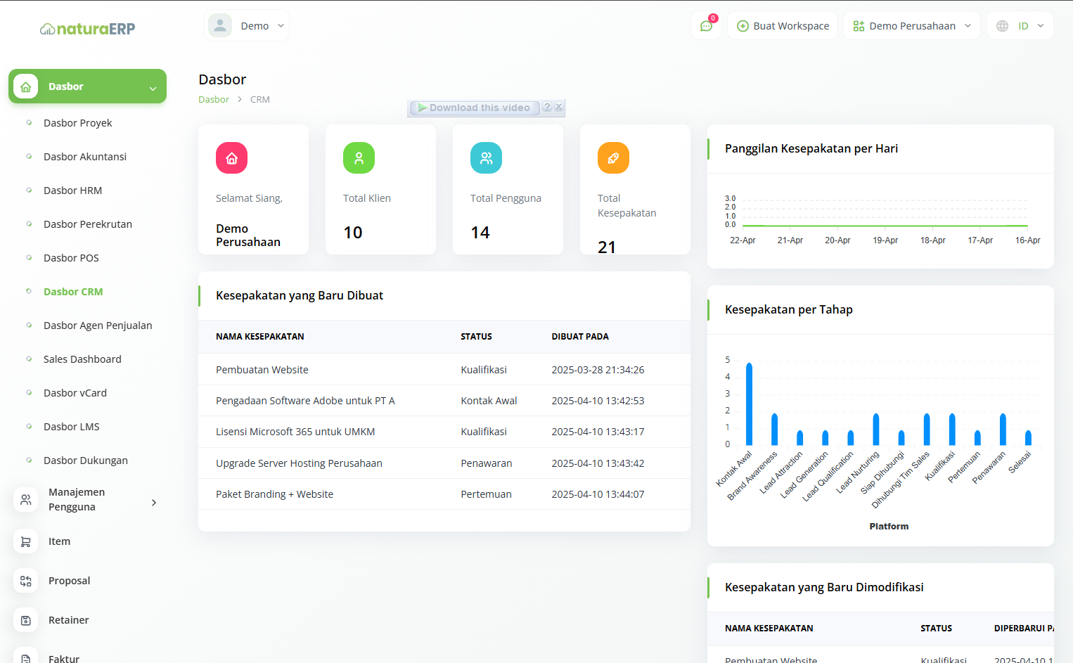Open Dasbor vCard in sidebar
Screen dimensions: 1073x663
pos(75,393)
